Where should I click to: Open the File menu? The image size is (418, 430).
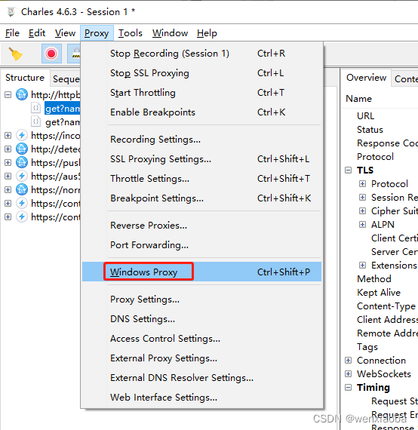[12, 33]
